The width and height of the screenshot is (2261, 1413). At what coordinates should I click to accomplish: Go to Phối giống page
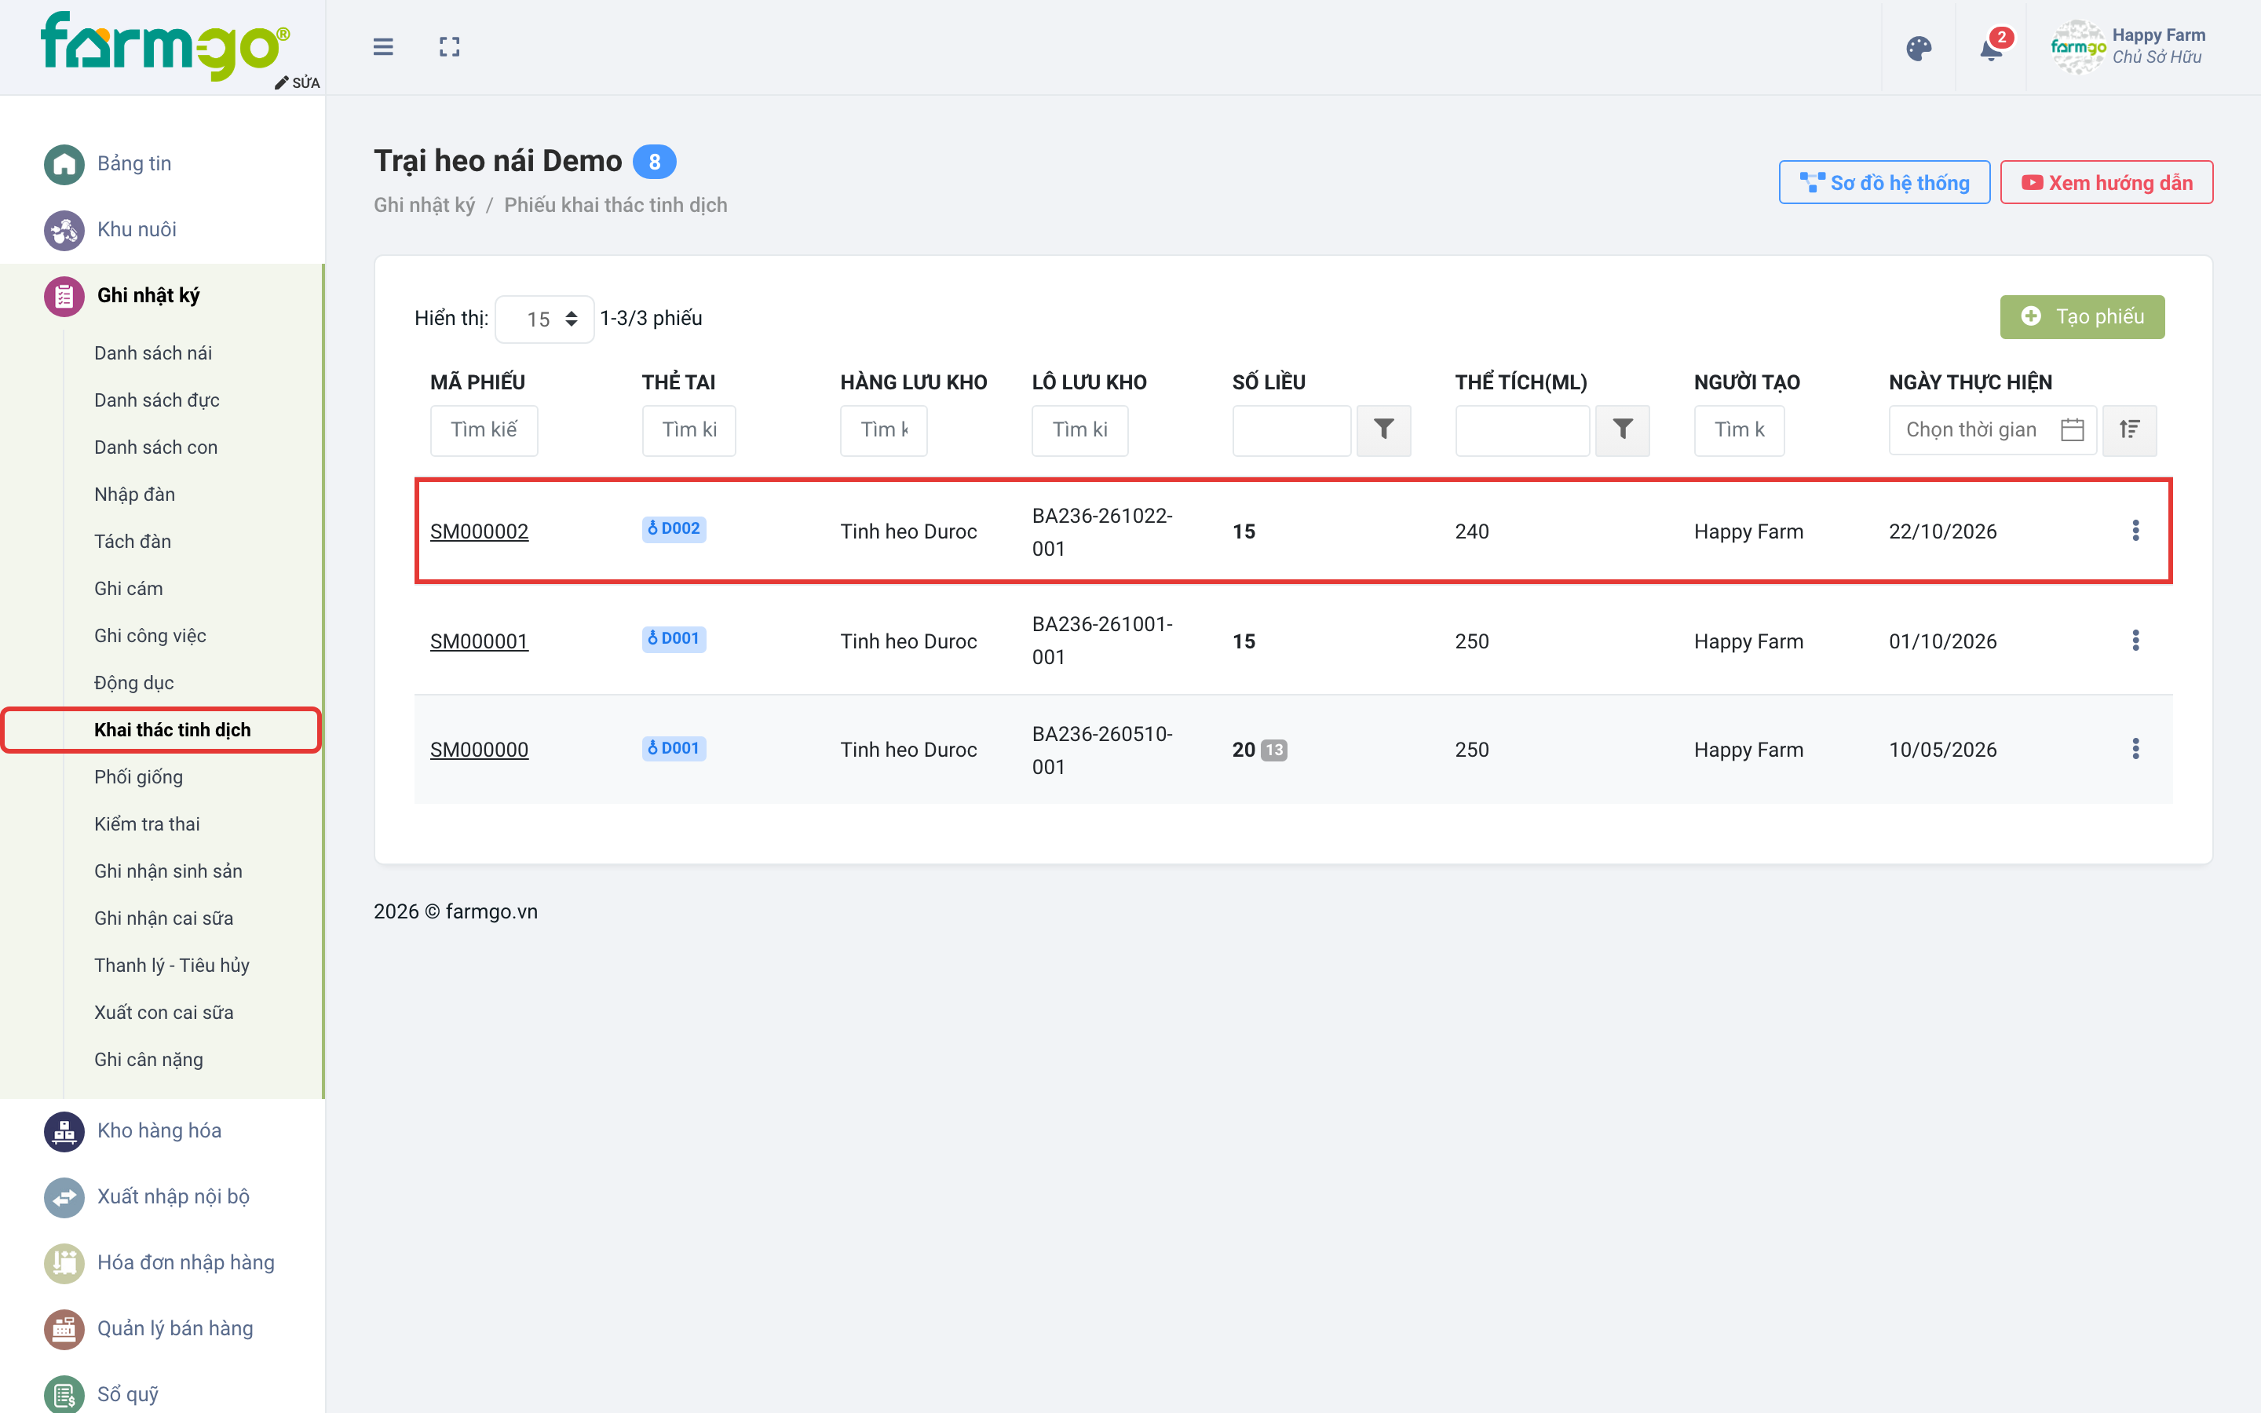(138, 776)
